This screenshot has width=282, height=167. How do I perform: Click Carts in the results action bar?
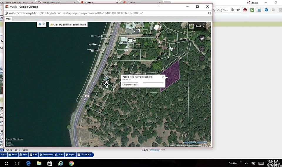[25, 150]
